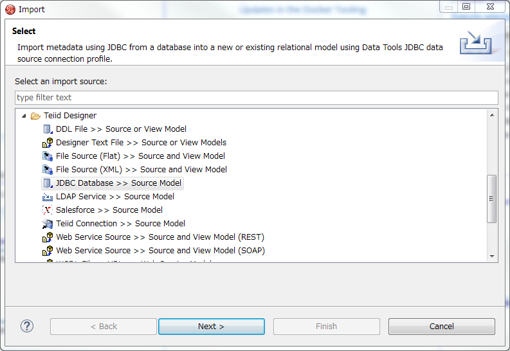Click the Teiid Connection icon
This screenshot has width=510, height=351.
click(48, 224)
